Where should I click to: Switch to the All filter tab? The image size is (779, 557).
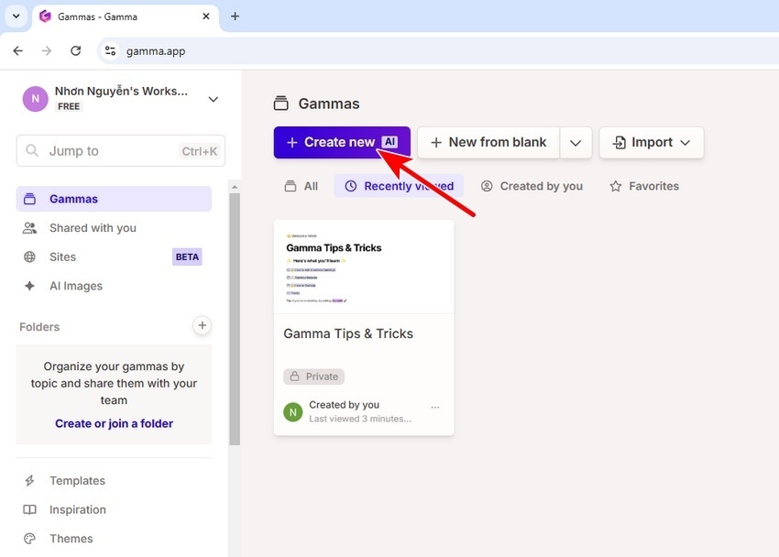tap(302, 186)
